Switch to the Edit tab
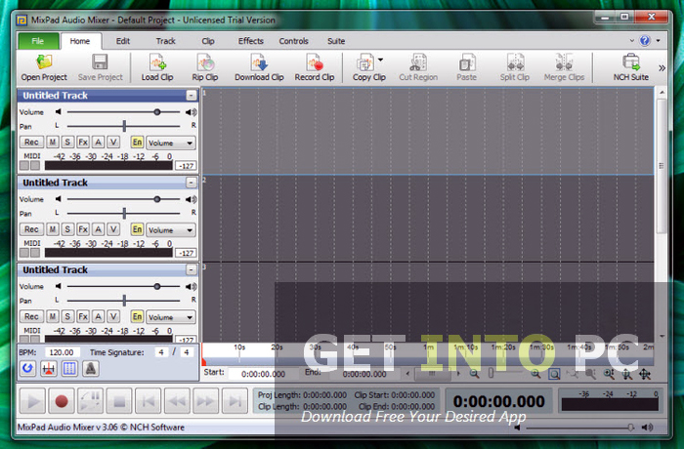 click(x=122, y=41)
